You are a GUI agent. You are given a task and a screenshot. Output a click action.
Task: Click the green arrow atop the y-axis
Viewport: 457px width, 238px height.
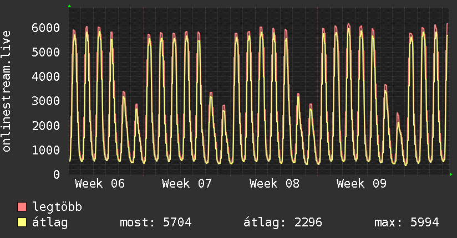pyautogui.click(x=69, y=6)
